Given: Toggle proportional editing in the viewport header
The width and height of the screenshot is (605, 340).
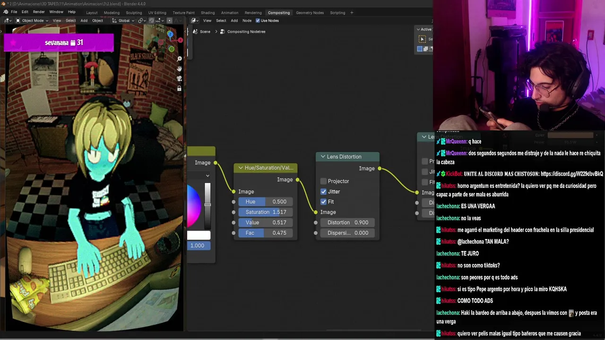Looking at the screenshot, I should 169,20.
